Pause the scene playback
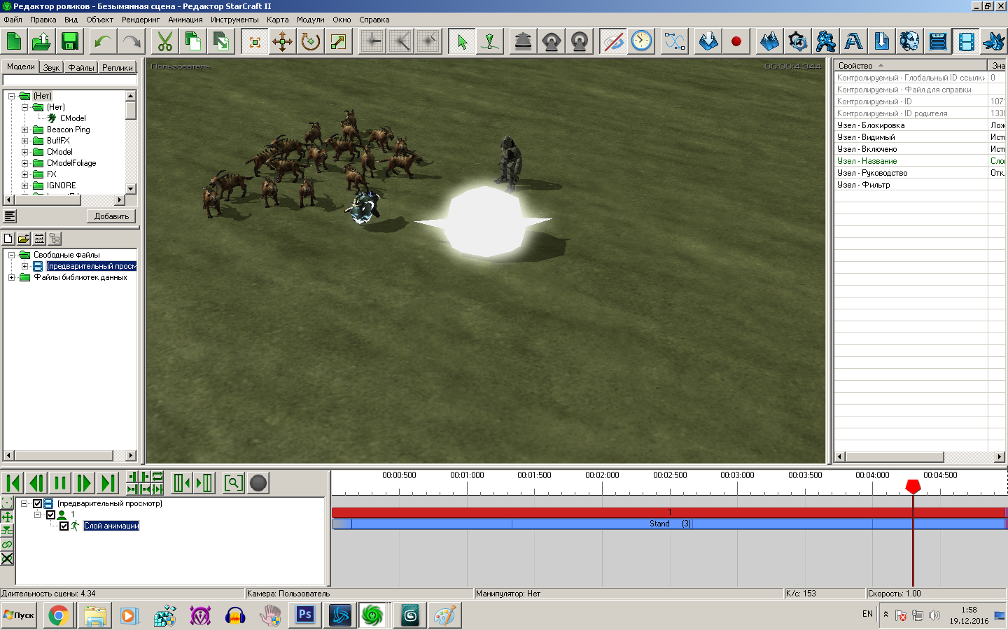This screenshot has height=630, width=1008. [x=60, y=483]
